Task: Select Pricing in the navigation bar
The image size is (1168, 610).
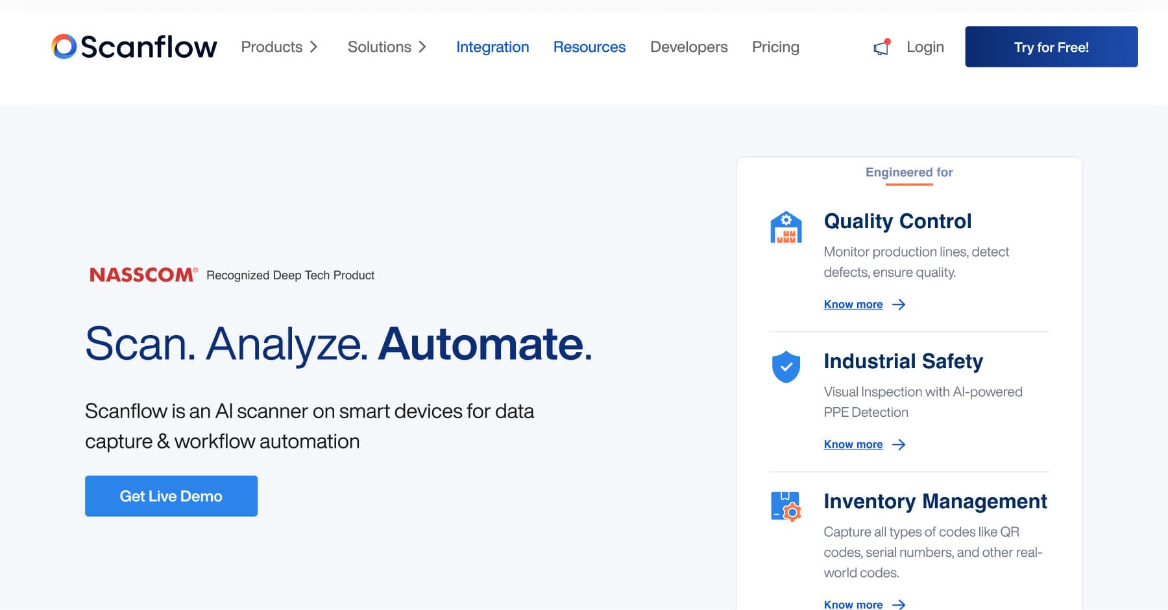Action: (x=775, y=47)
